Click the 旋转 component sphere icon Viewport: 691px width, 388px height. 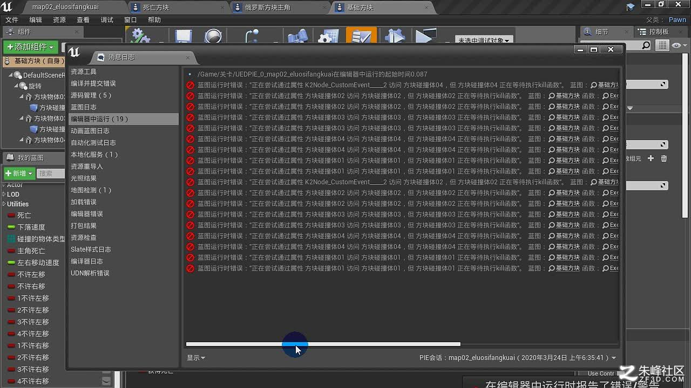pos(23,86)
